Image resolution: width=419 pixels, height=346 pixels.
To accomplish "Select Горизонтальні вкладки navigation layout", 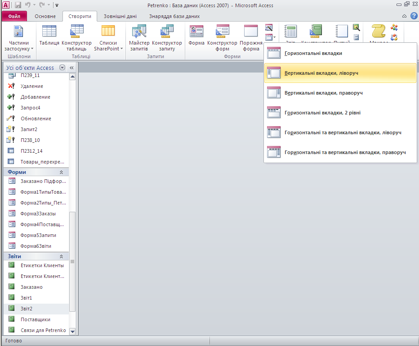I will [313, 53].
